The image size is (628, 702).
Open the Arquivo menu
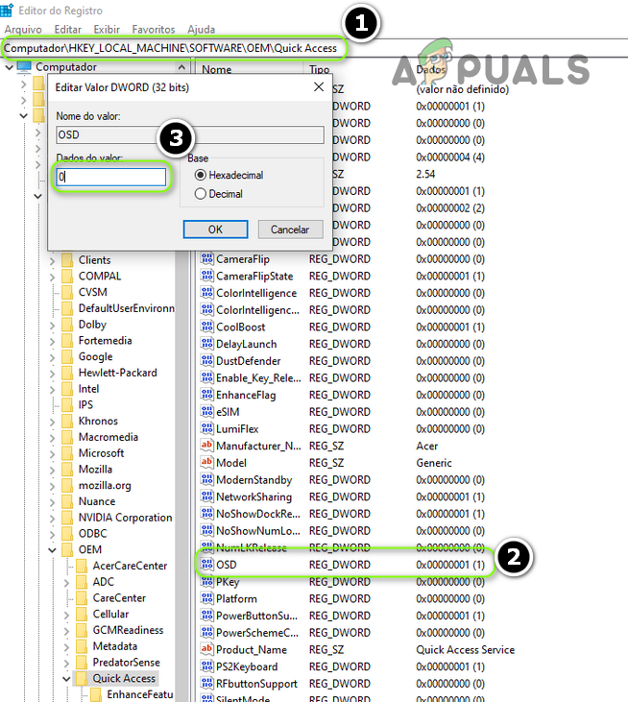[x=23, y=30]
